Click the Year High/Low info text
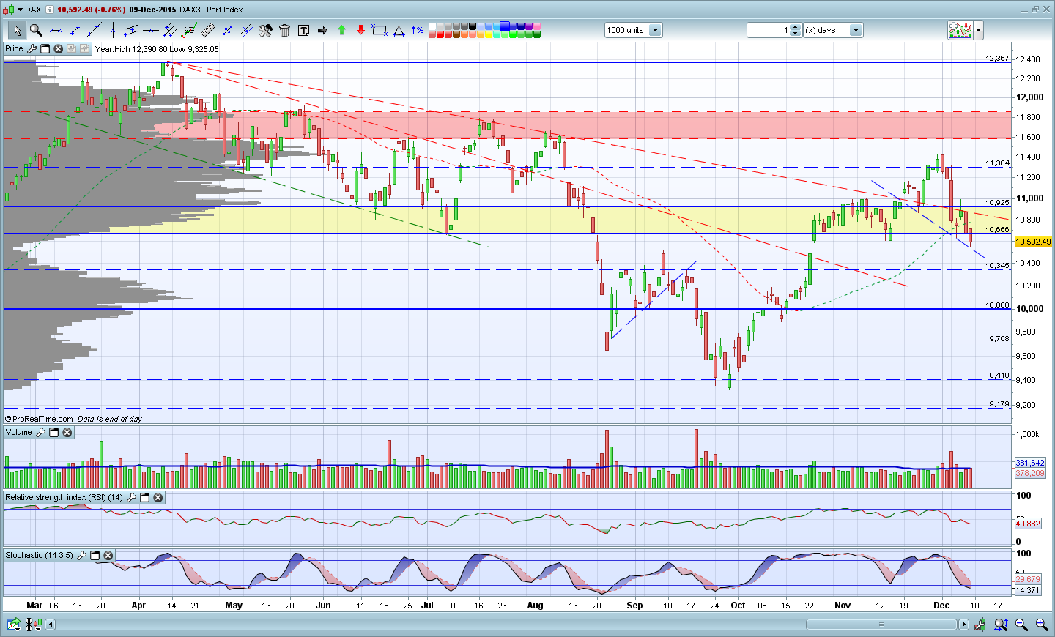The image size is (1055, 637). pos(157,49)
